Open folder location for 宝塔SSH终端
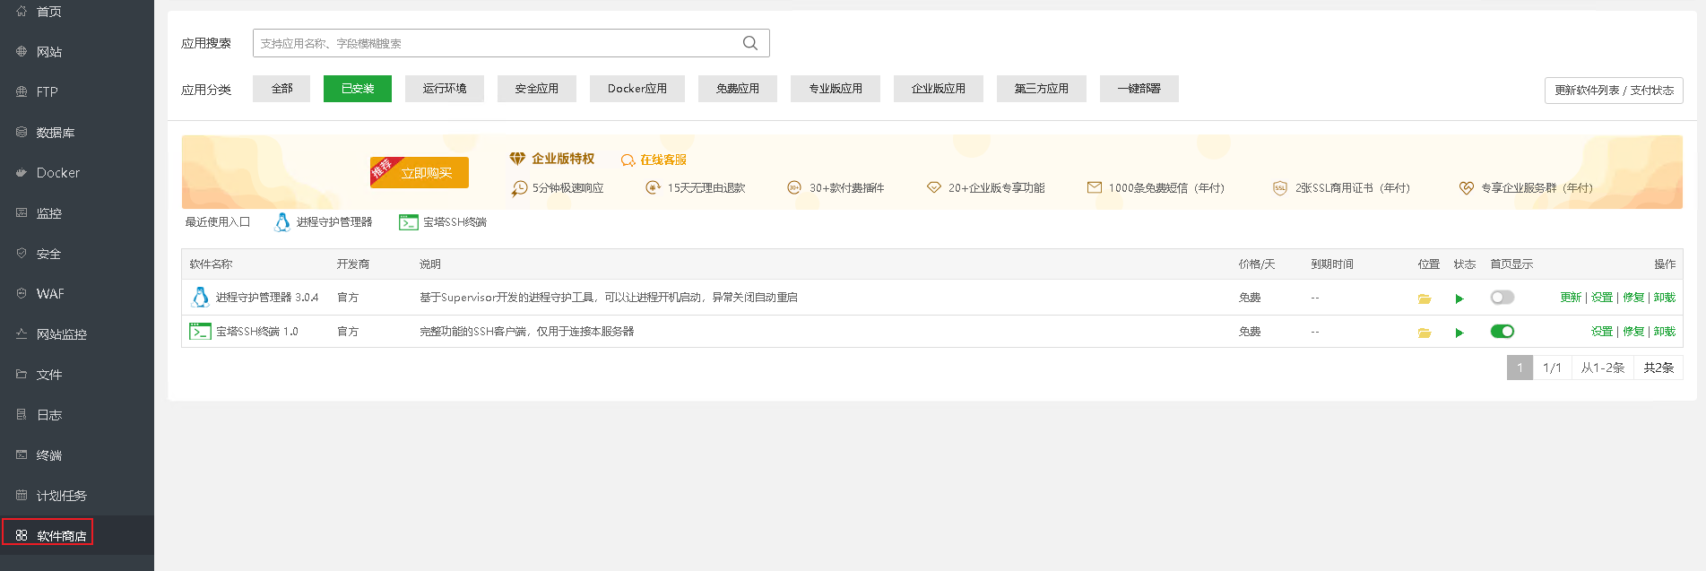The image size is (1706, 571). [1424, 333]
